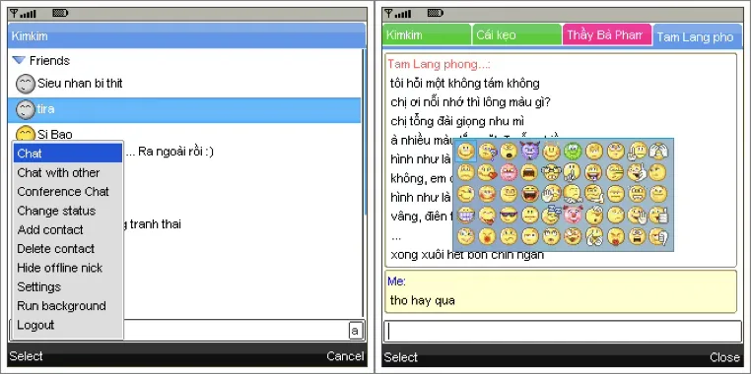Image resolution: width=751 pixels, height=374 pixels.
Task: Pick the big open-mouth laughing emoticon
Action: tap(530, 194)
